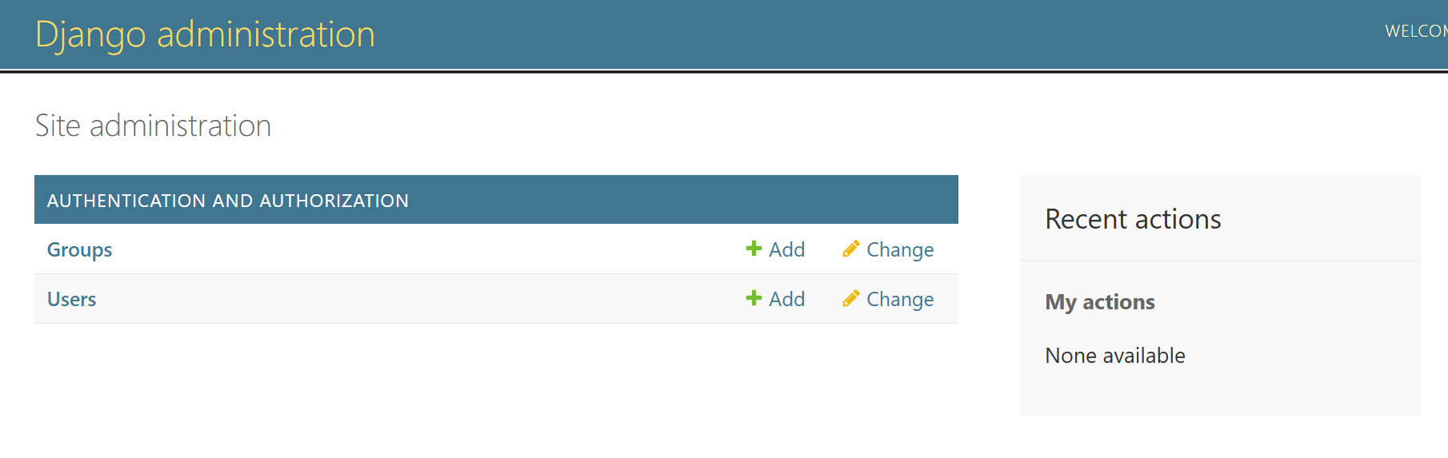
Task: Click the green plus icon beside Users
Action: point(754,298)
